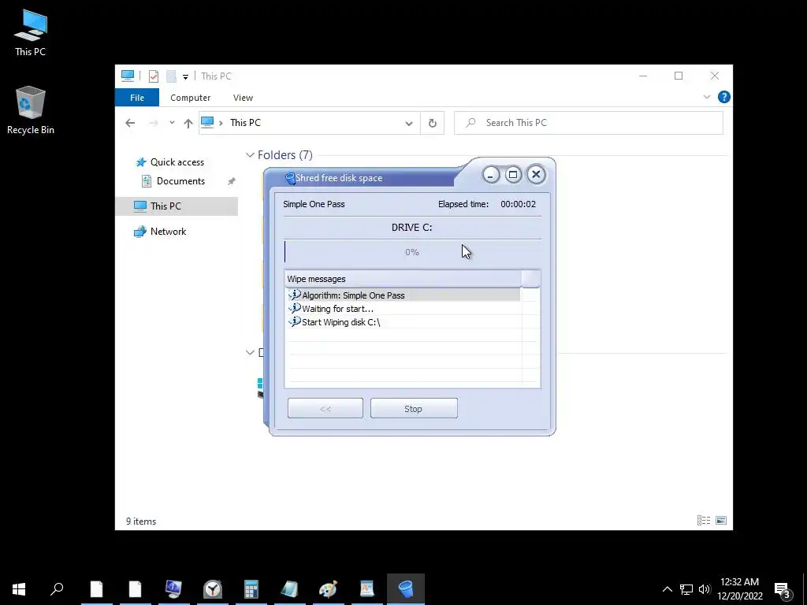This screenshot has height=605, width=807.
Task: Open first blank document taskbar icon
Action: [97, 589]
